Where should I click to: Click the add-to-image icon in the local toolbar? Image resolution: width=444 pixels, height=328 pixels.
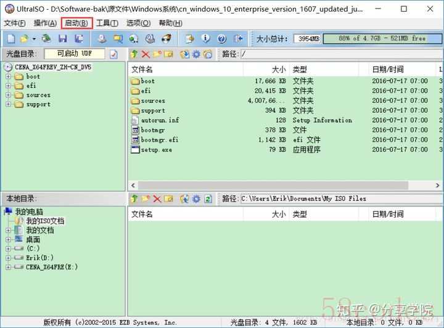coord(184,199)
